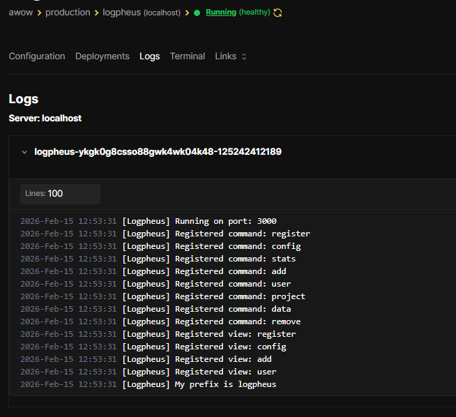Click the logpheus breadcrumb link

tap(121, 13)
